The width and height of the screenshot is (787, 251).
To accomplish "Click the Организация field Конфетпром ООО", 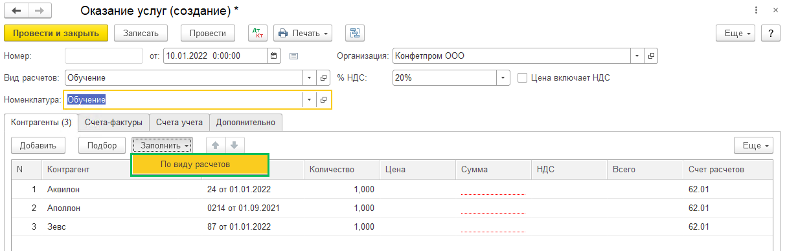I will point(512,56).
